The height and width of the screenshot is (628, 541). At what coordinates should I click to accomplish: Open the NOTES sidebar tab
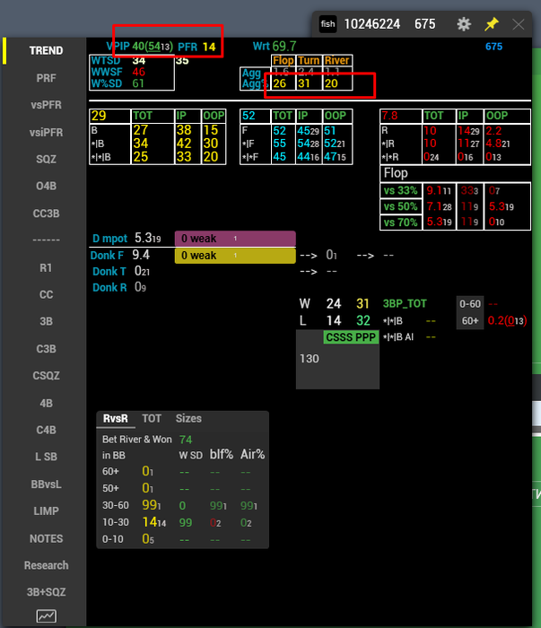pyautogui.click(x=46, y=538)
